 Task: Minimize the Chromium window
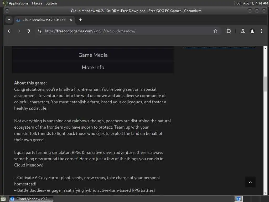coord(250,11)
